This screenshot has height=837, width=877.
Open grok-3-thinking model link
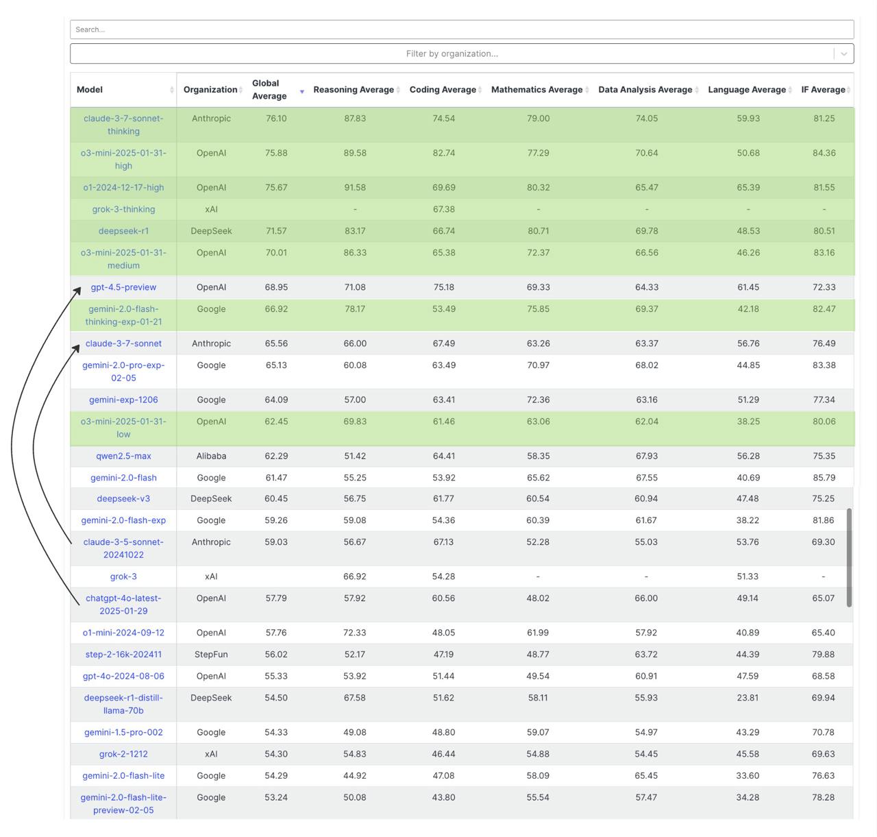pos(123,209)
